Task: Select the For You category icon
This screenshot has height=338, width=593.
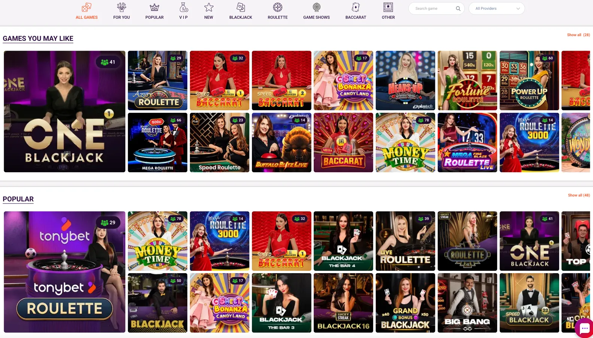Action: click(122, 8)
